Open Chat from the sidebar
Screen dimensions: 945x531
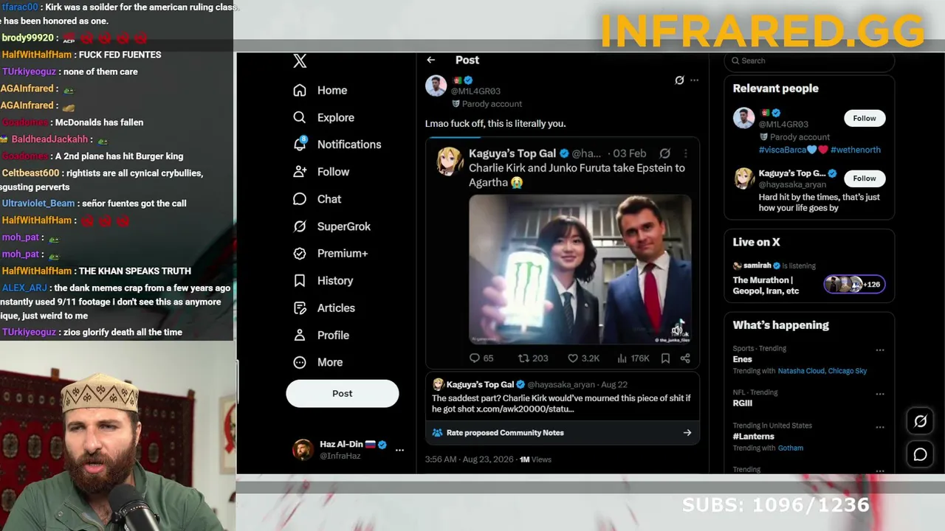317,199
